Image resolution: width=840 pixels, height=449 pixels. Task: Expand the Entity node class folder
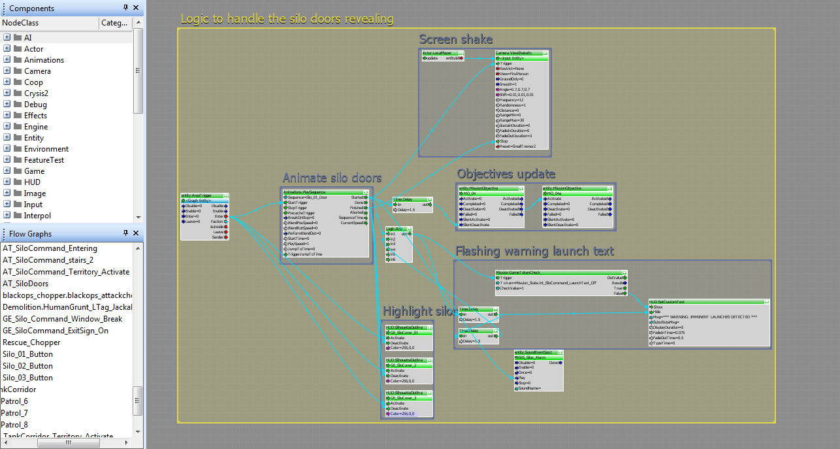point(7,138)
